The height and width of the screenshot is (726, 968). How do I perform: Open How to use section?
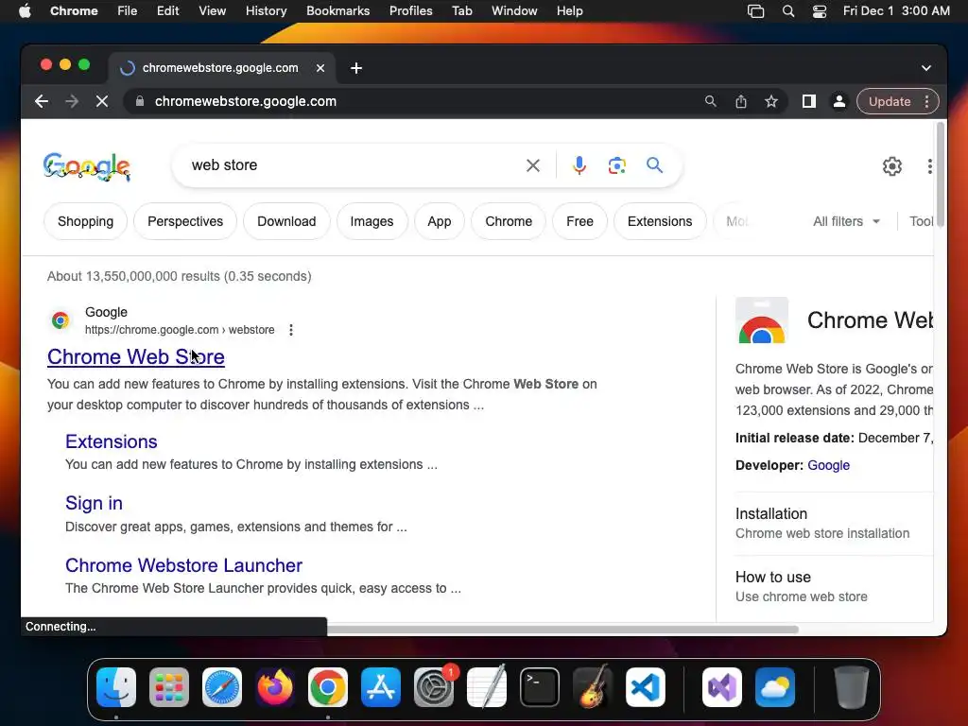(834, 586)
